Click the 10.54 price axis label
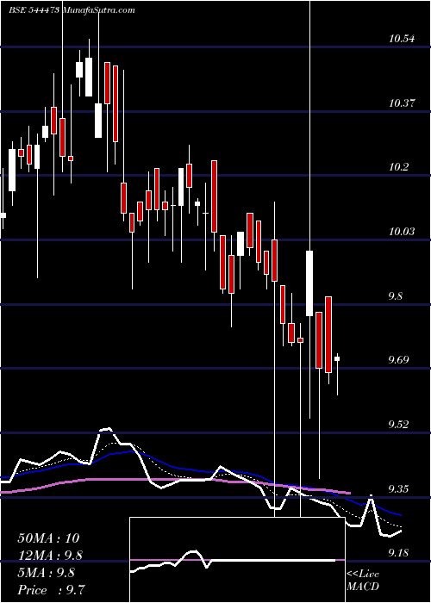Viewport: 431px width, 603px height. [402, 39]
